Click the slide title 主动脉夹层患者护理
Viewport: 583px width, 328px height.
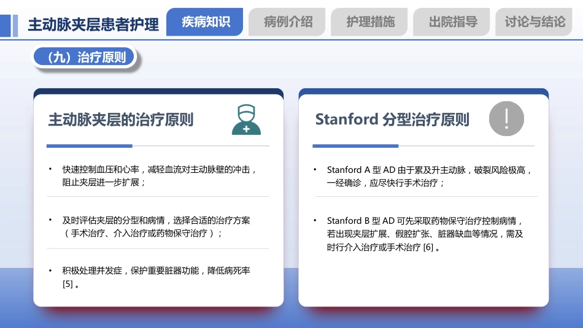coord(93,25)
